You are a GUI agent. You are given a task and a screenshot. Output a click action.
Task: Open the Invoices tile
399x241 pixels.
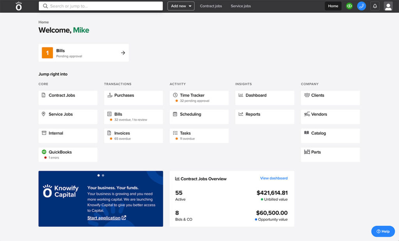(x=133, y=136)
